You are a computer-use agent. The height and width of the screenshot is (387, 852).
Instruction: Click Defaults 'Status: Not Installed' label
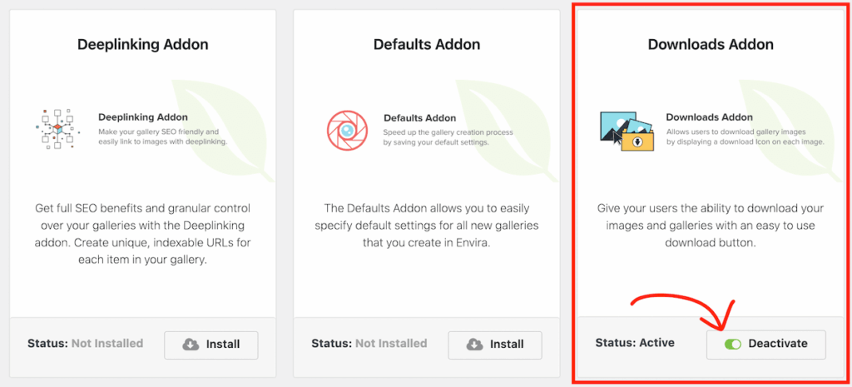(x=369, y=344)
